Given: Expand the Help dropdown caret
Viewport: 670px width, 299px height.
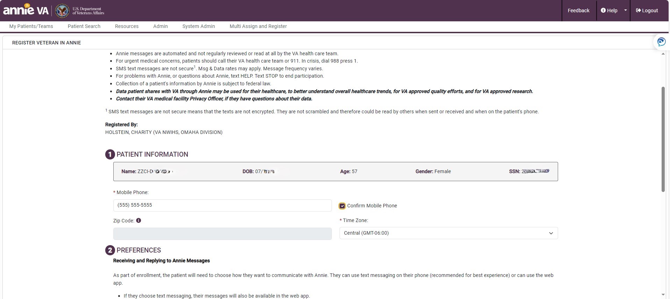Looking at the screenshot, I should coord(625,10).
